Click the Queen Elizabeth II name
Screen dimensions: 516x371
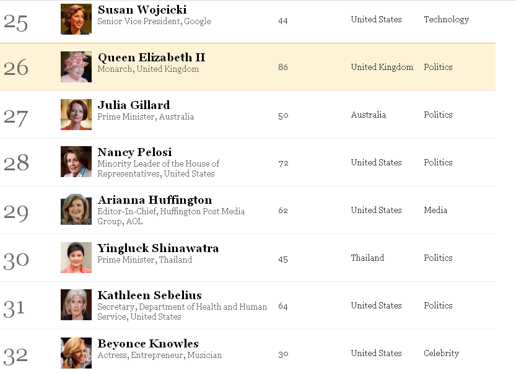[x=151, y=58]
